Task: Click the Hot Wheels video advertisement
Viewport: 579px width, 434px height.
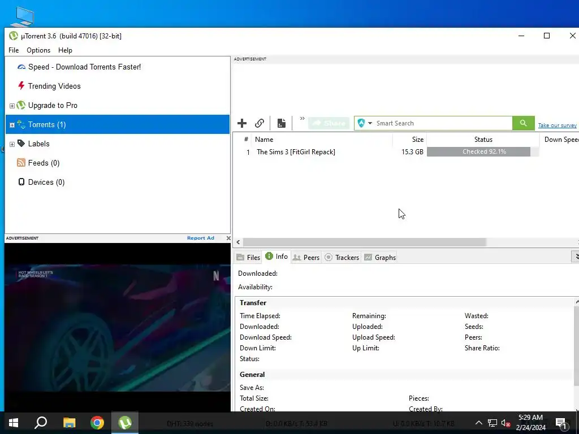Action: 118,328
